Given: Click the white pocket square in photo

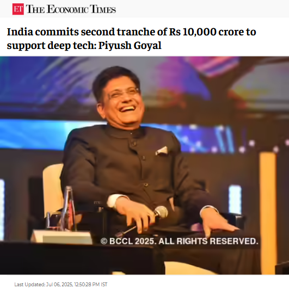Looking at the screenshot, I should (x=162, y=150).
